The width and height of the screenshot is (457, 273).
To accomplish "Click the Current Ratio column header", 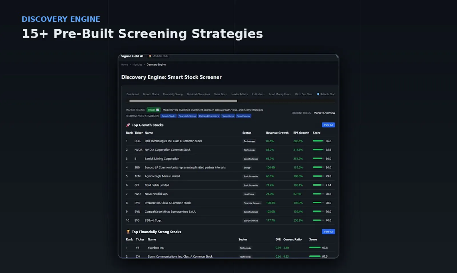I will tap(292, 240).
